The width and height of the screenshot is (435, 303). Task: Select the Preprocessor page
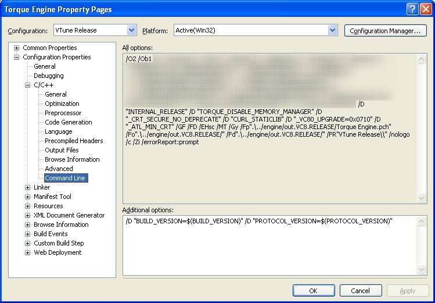(x=63, y=113)
